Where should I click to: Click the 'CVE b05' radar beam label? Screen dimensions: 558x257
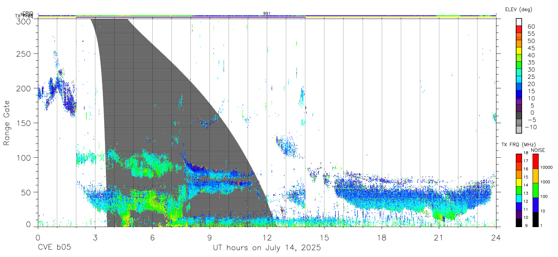pos(54,248)
